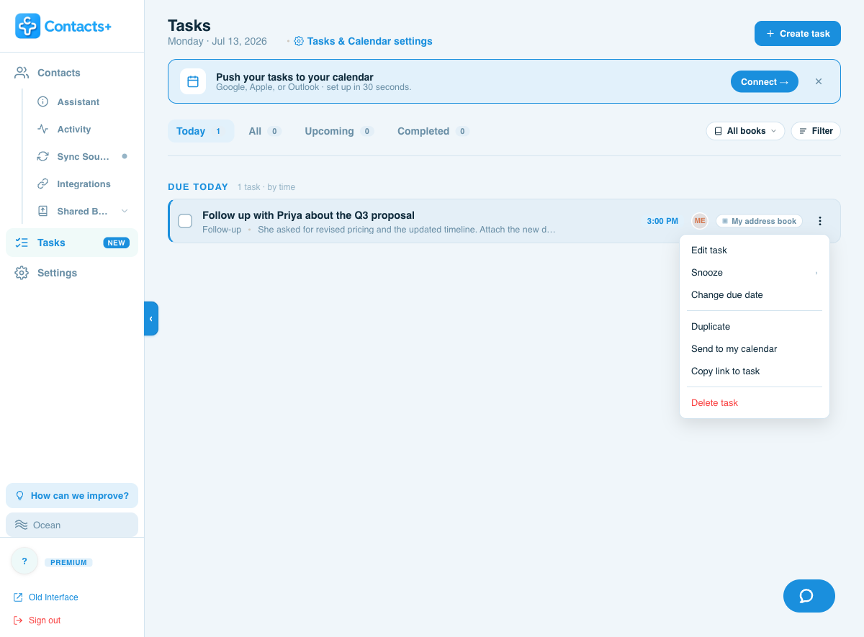
Task: Click the 3:00 PM due time
Action: tap(662, 221)
